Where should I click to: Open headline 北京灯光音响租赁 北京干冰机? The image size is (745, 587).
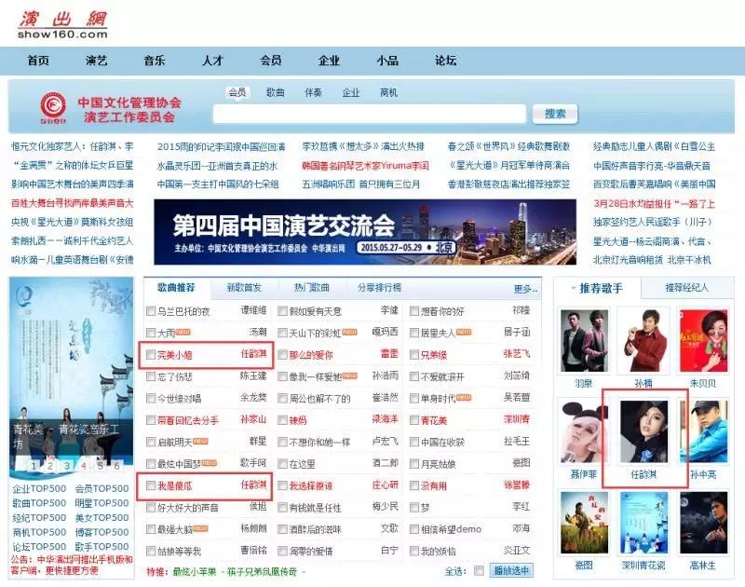point(652,260)
